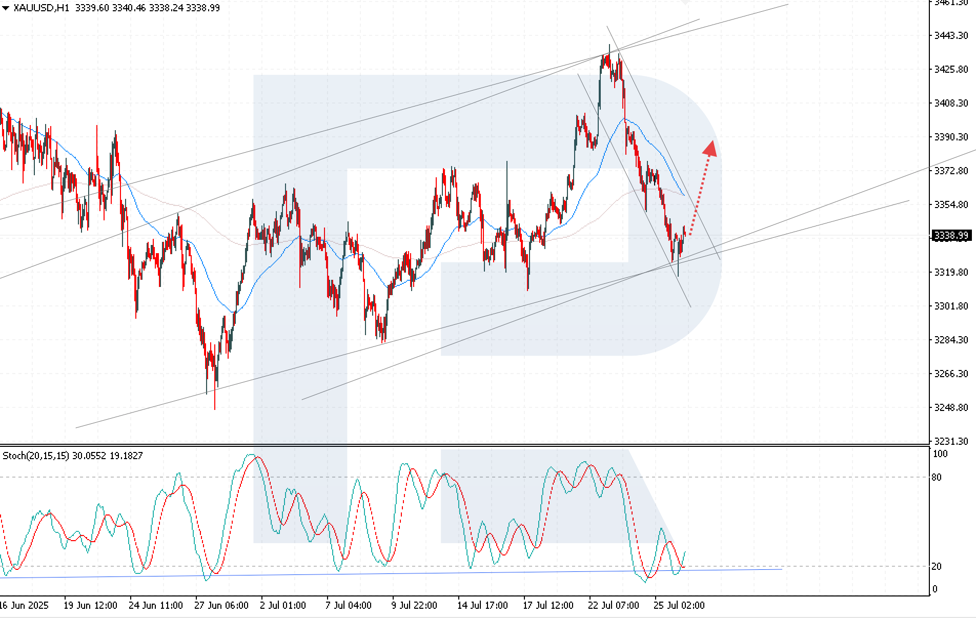Click the triangle arrow beside XAUUSD,H1 title
The height and width of the screenshot is (618, 976).
coord(6,8)
